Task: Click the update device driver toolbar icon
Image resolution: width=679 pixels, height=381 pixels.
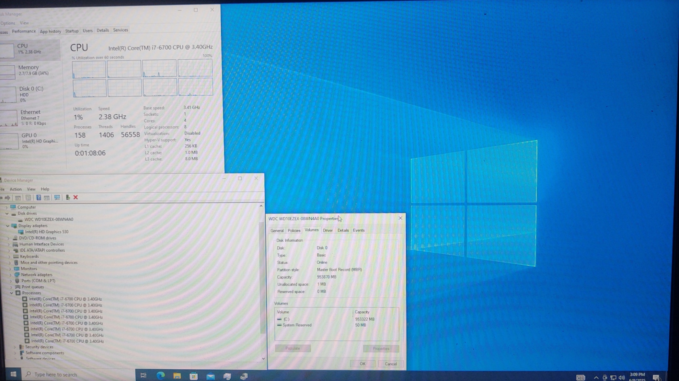Action: 67,198
